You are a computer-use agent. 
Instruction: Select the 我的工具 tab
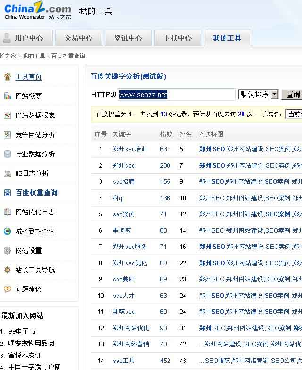click(227, 38)
